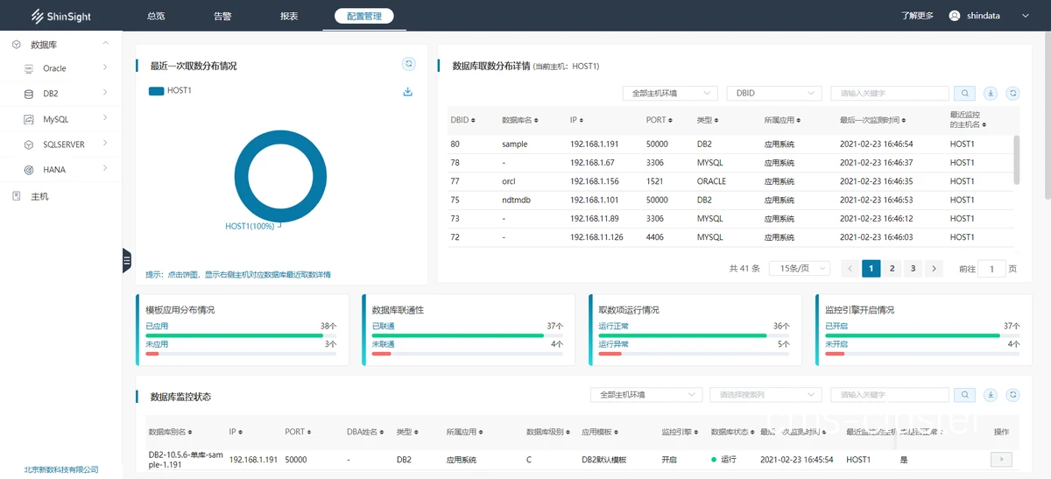This screenshot has width=1051, height=479.
Task: Select the 配置管理 tab
Action: point(364,16)
